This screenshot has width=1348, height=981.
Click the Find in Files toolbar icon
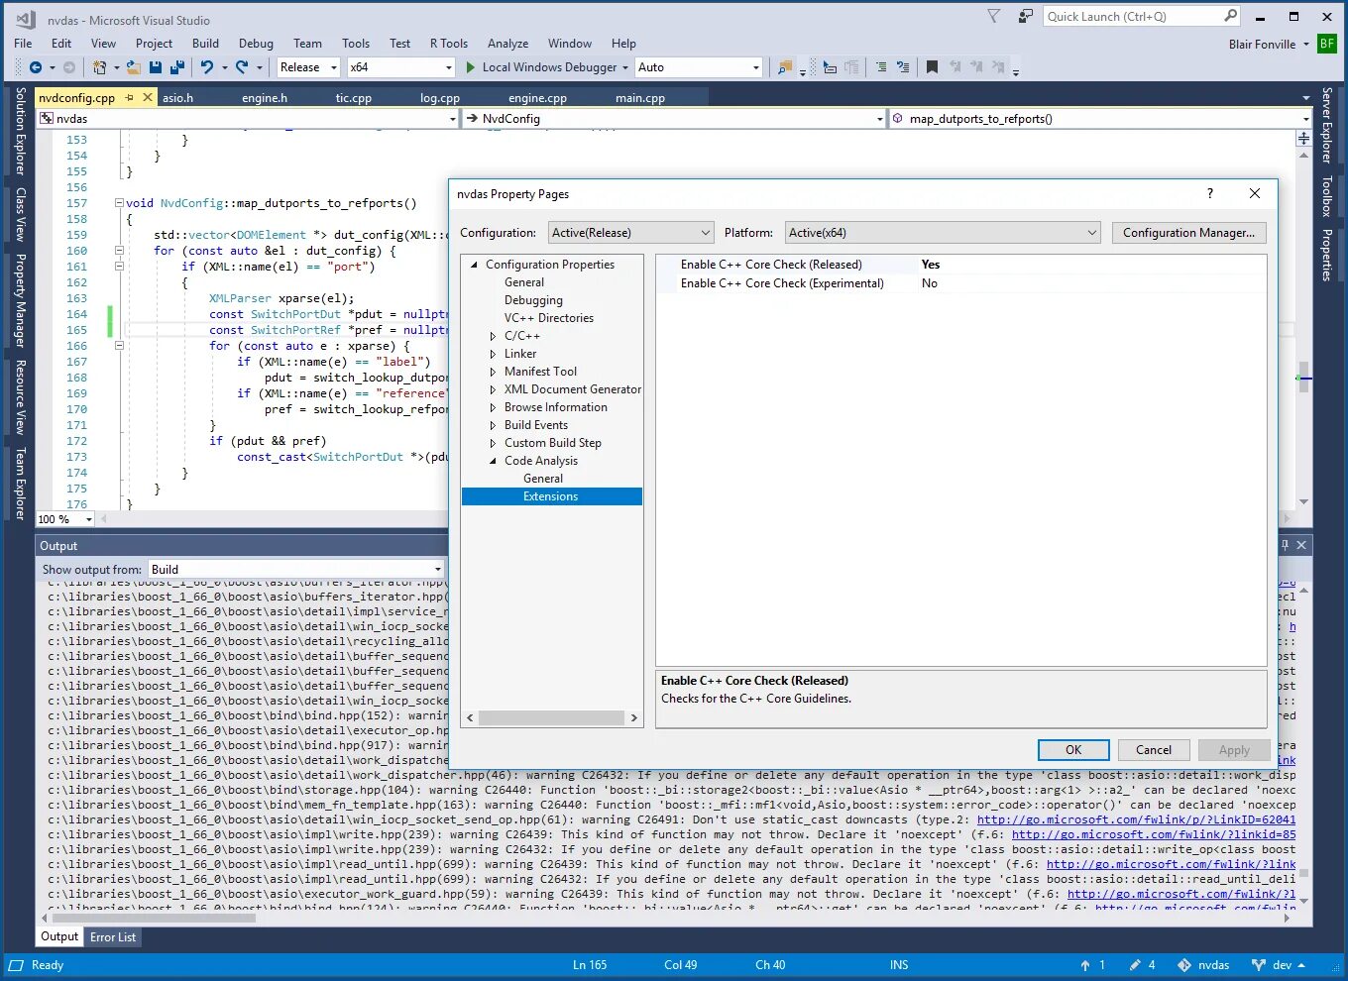click(785, 67)
